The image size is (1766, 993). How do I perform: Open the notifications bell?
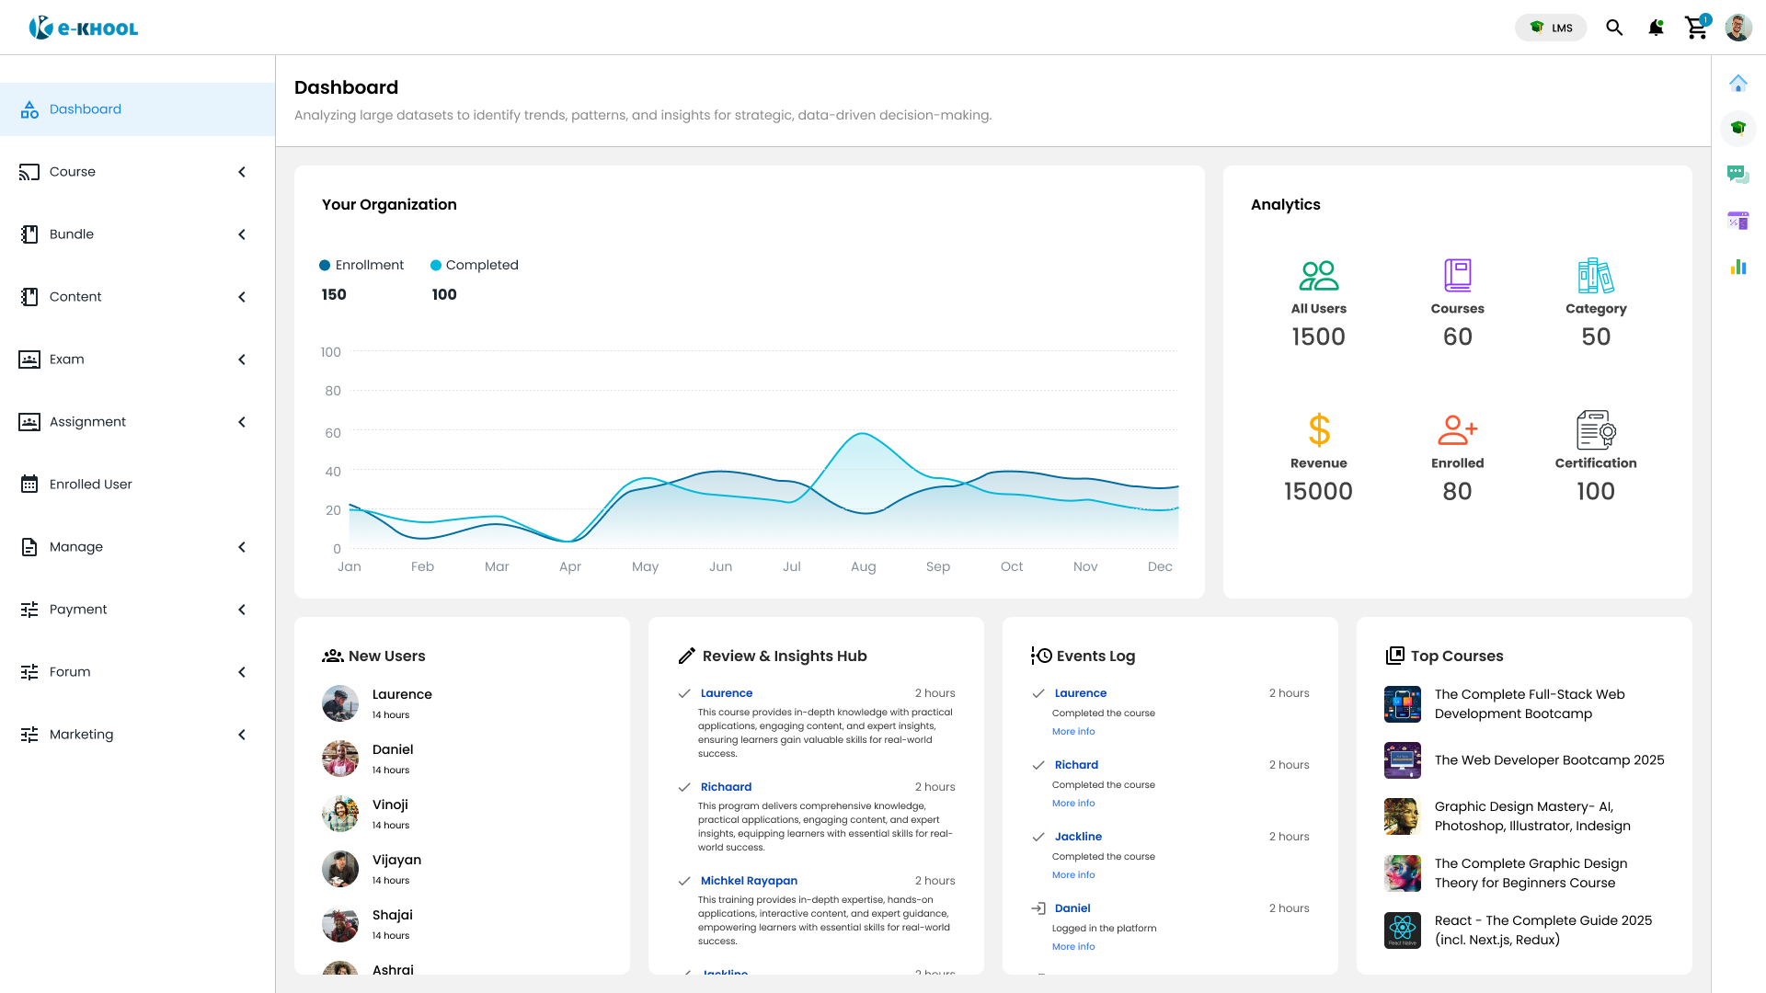[x=1656, y=28]
